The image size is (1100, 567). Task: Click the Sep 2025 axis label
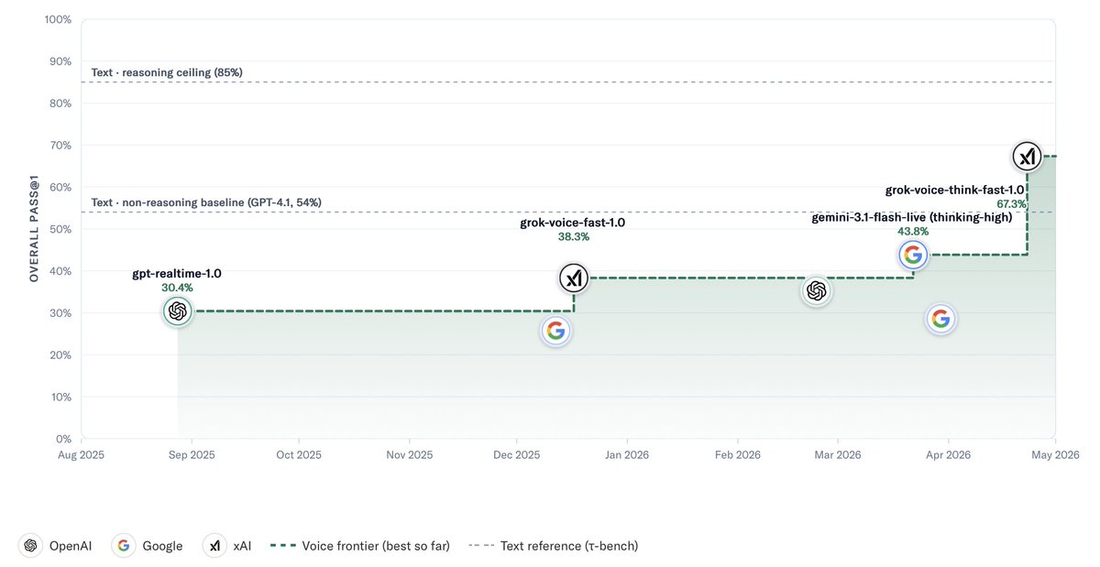tap(190, 454)
